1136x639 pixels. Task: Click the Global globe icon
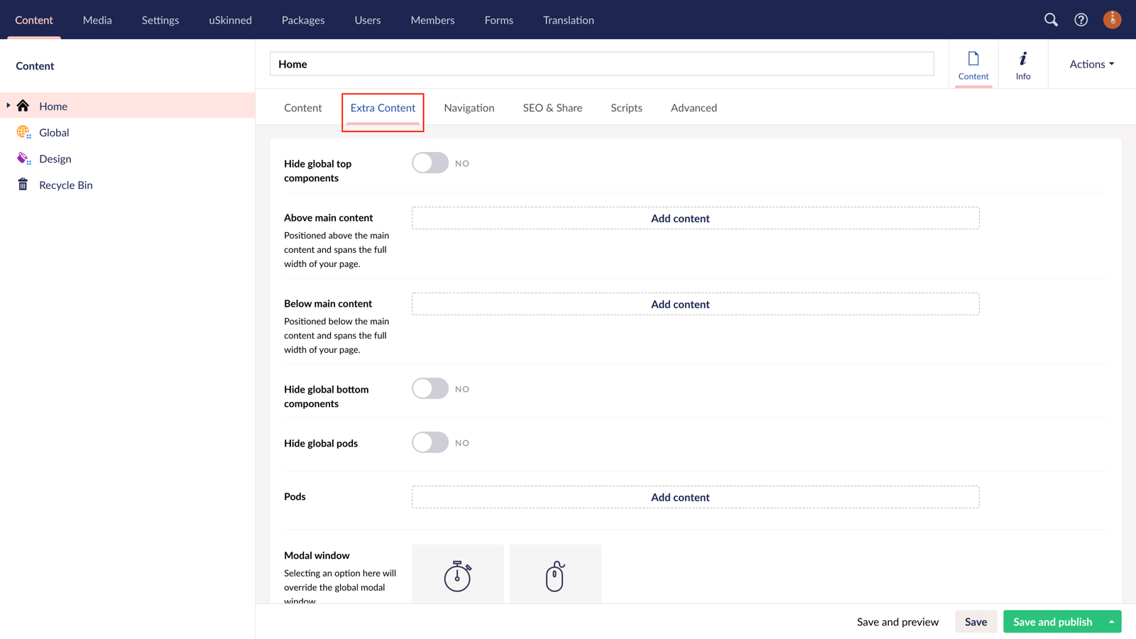[23, 132]
